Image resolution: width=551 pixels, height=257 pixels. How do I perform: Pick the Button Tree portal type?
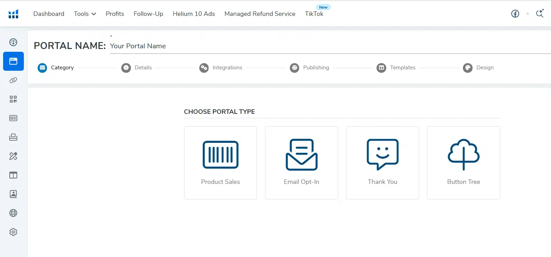(463, 162)
